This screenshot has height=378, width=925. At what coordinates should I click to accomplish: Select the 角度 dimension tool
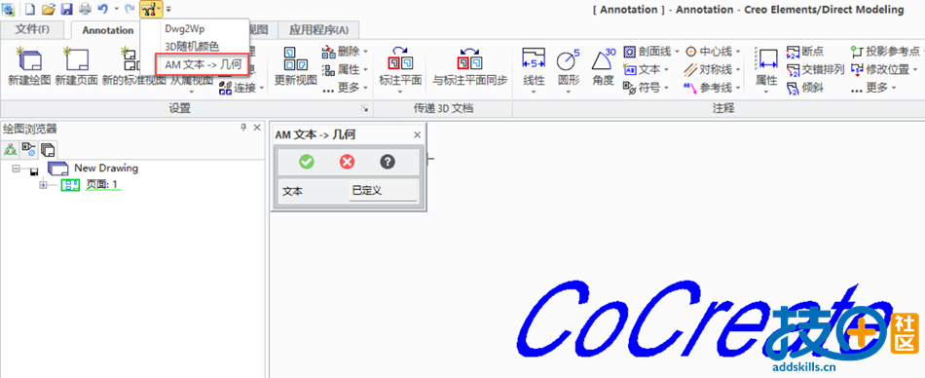click(603, 66)
